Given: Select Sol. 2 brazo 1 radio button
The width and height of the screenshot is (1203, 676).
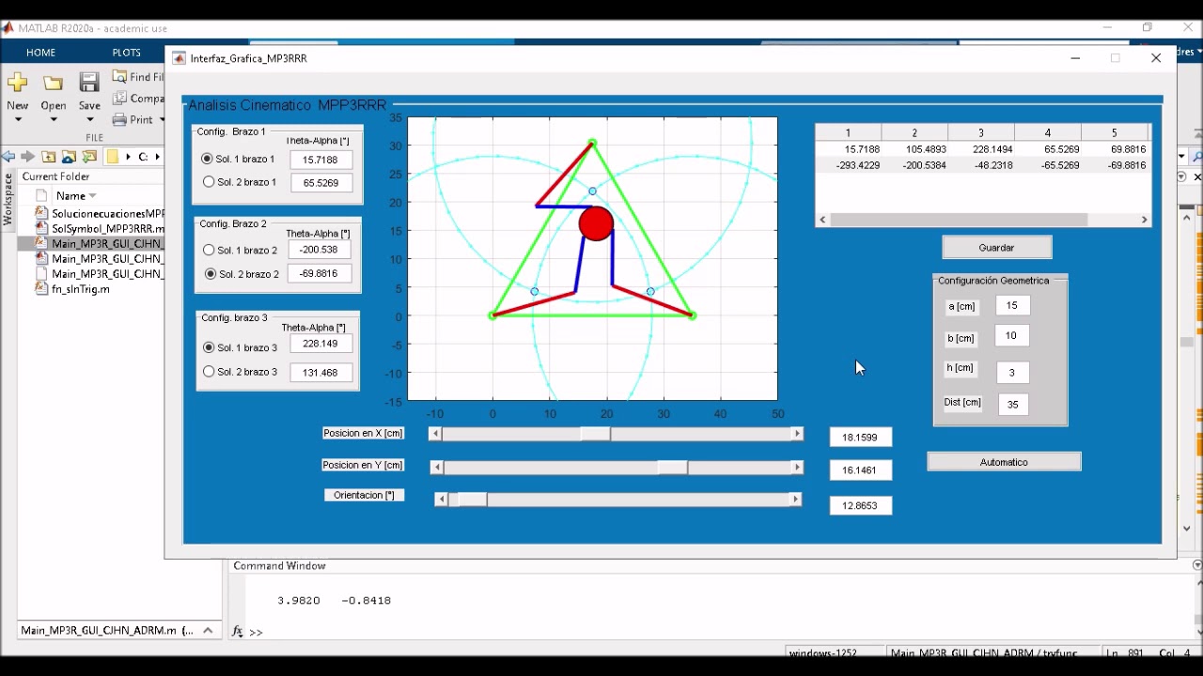Looking at the screenshot, I should click(209, 181).
